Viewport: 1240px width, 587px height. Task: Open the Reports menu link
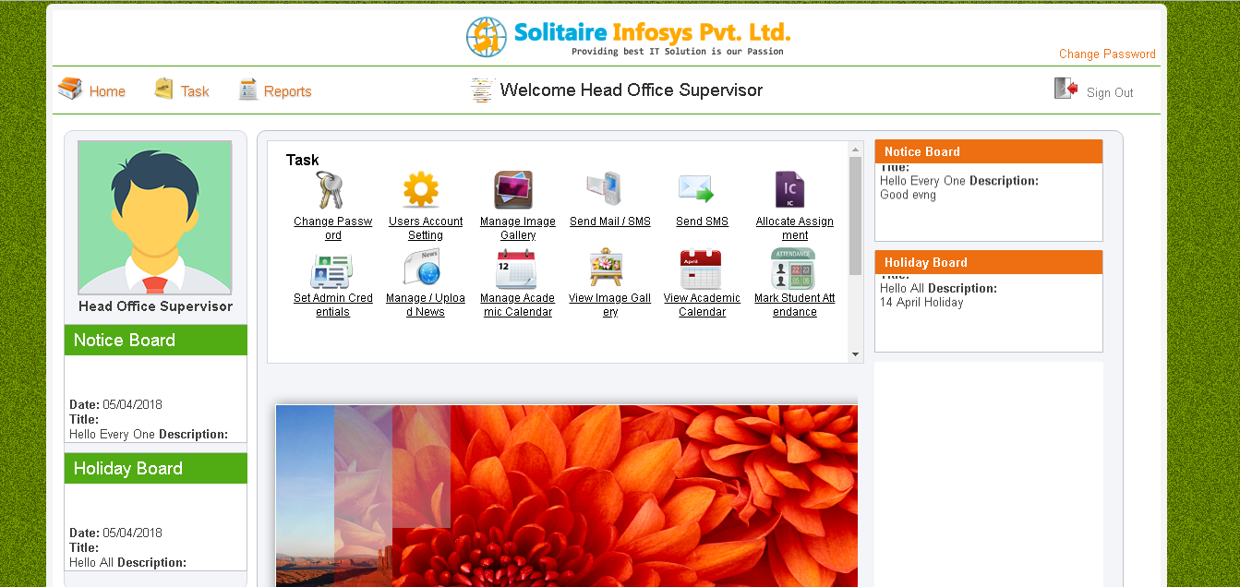click(x=288, y=91)
